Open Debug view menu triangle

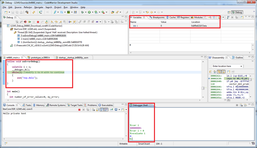[x=126, y=21]
